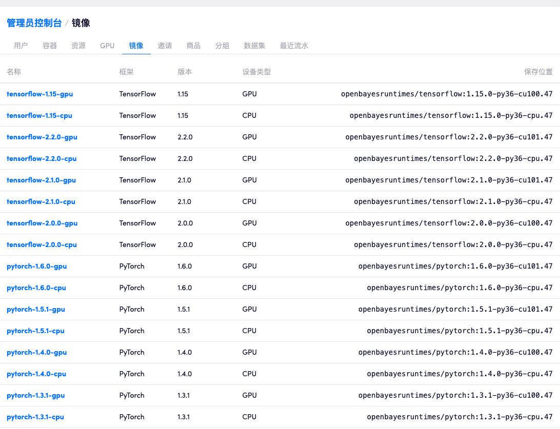Open tensorflow-2.0.0-cpu image details
Image resolution: width=560 pixels, height=429 pixels.
[x=42, y=244]
